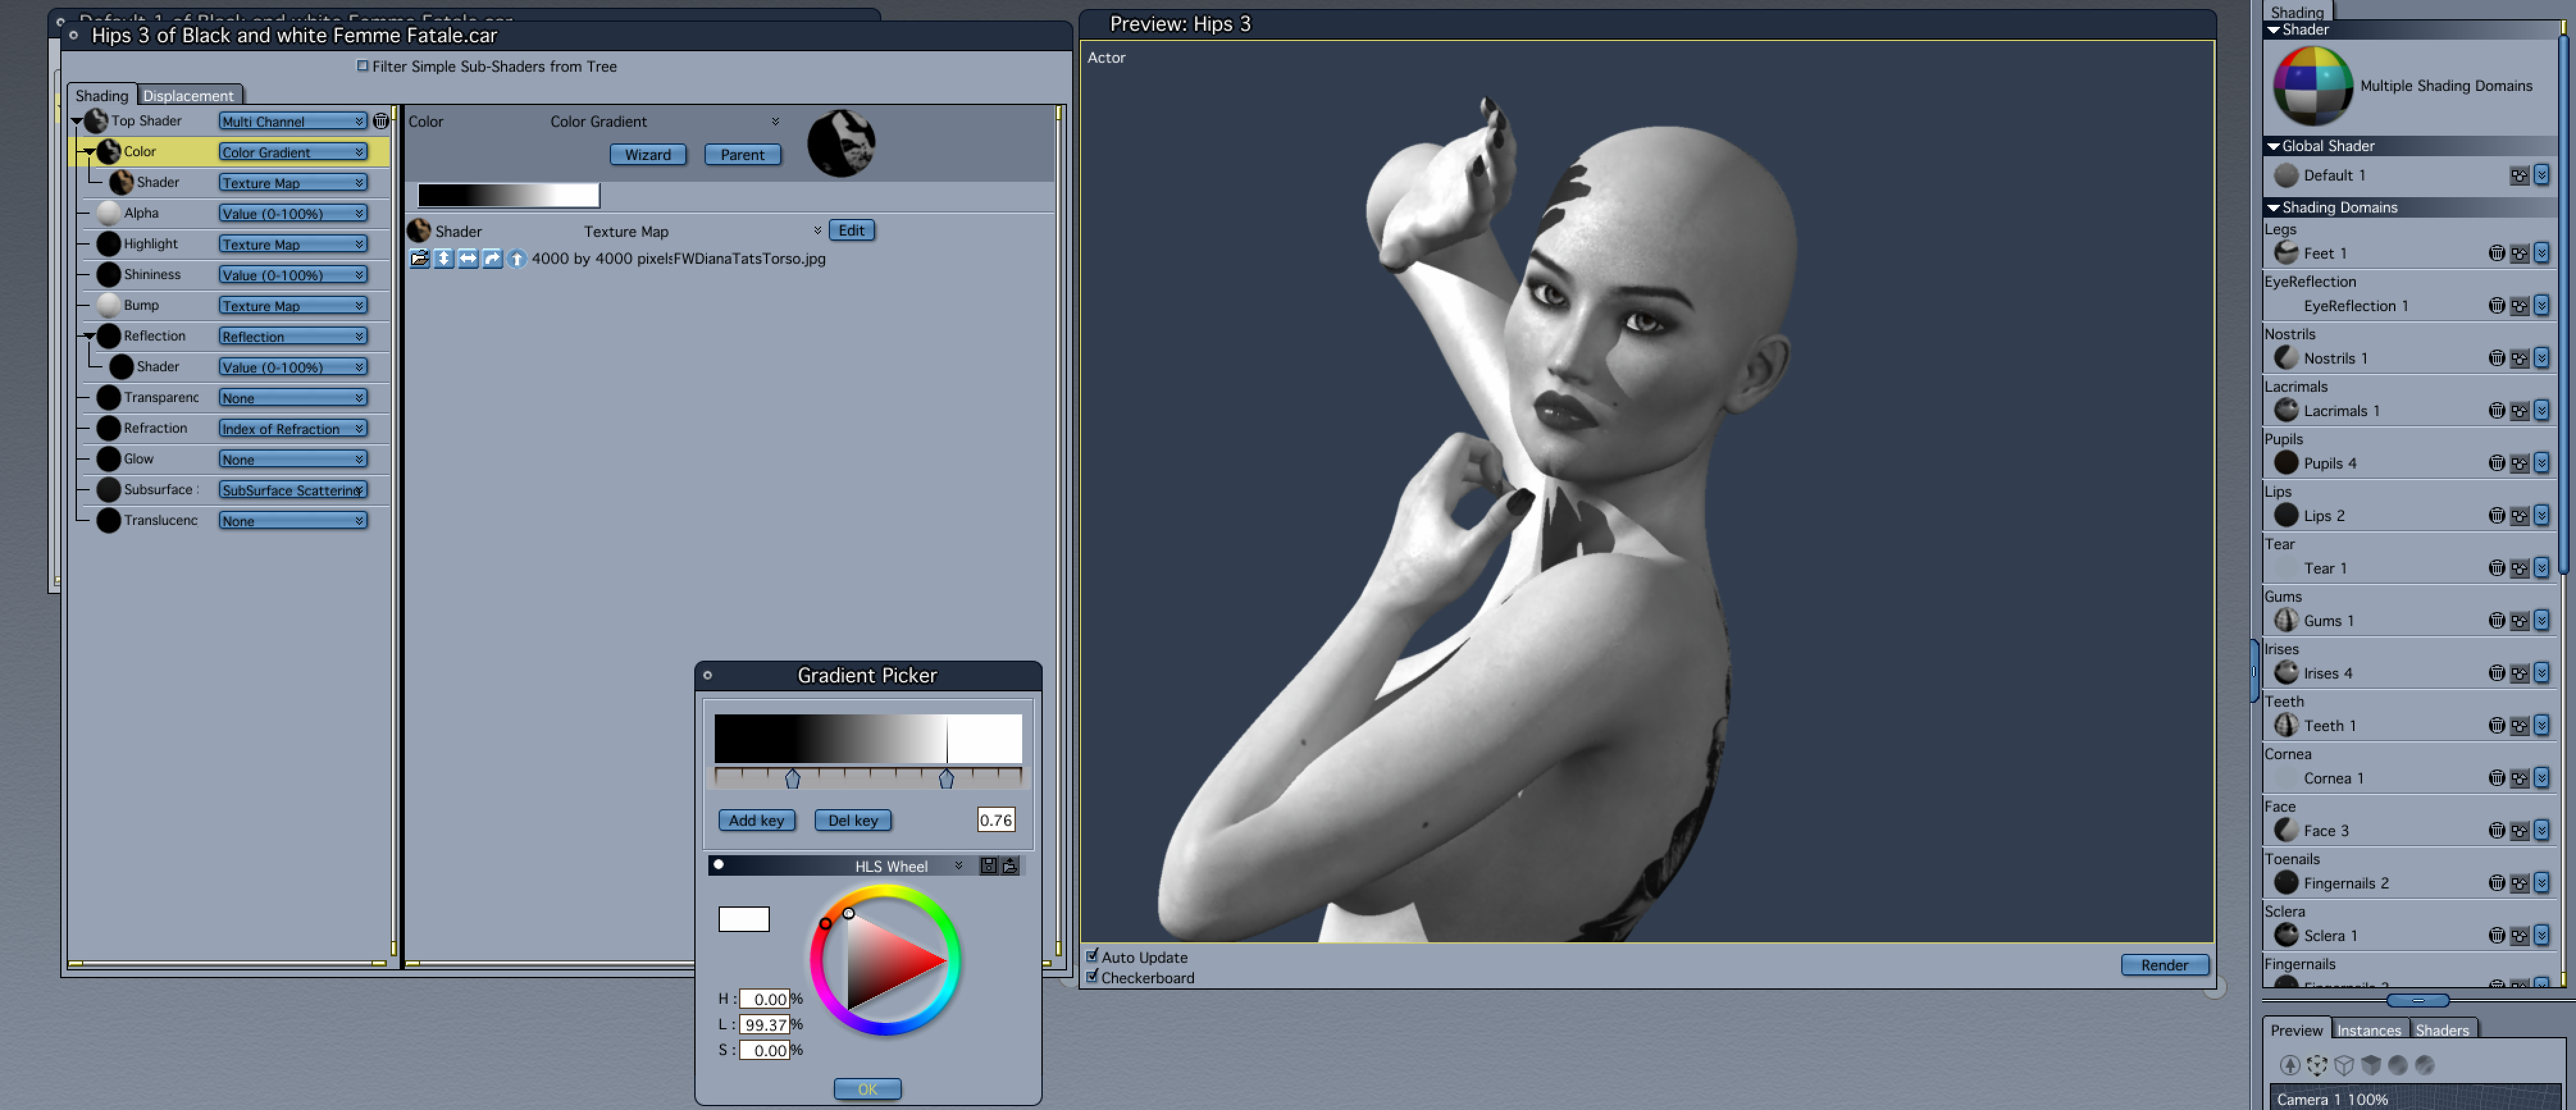This screenshot has width=2576, height=1110.
Task: Toggle the Auto Update checkbox
Action: pyautogui.click(x=1092, y=956)
